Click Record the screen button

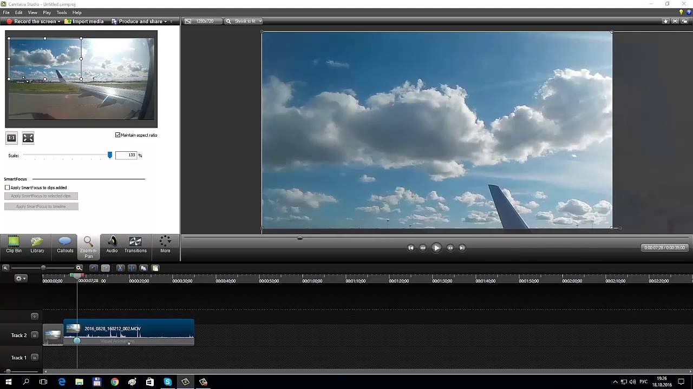point(31,22)
